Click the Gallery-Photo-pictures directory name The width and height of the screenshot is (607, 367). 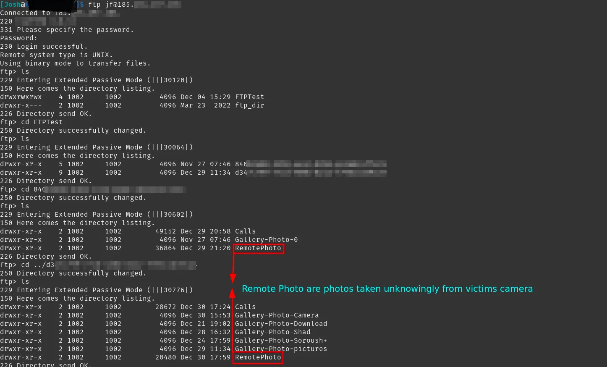[x=281, y=349]
